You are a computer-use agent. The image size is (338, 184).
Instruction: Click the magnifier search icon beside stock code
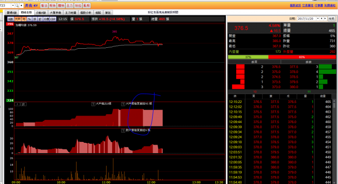(x=17, y=6)
